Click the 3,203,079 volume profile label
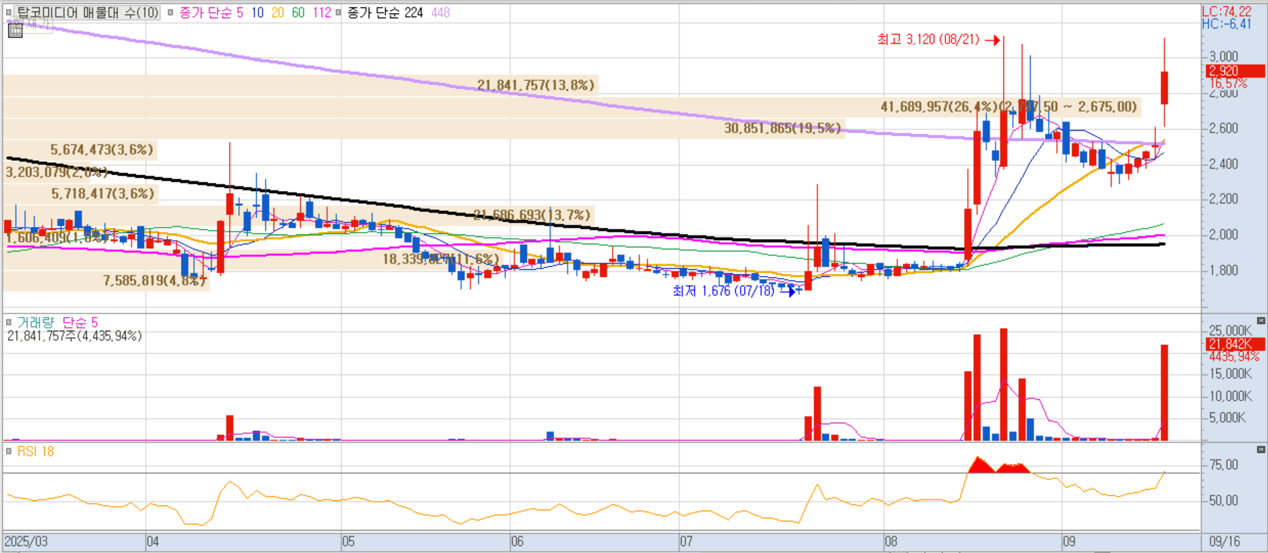 tap(57, 172)
